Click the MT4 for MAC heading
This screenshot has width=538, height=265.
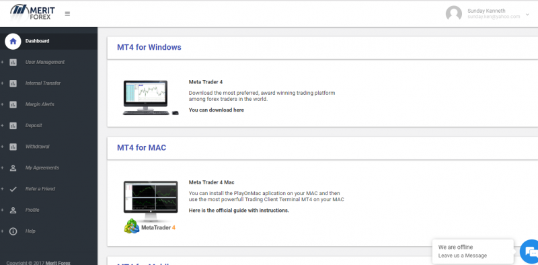142,148
